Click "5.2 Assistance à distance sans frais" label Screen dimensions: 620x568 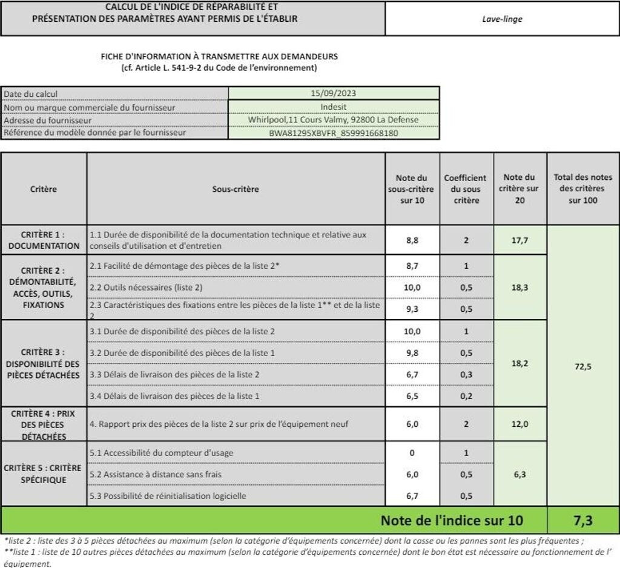click(156, 474)
